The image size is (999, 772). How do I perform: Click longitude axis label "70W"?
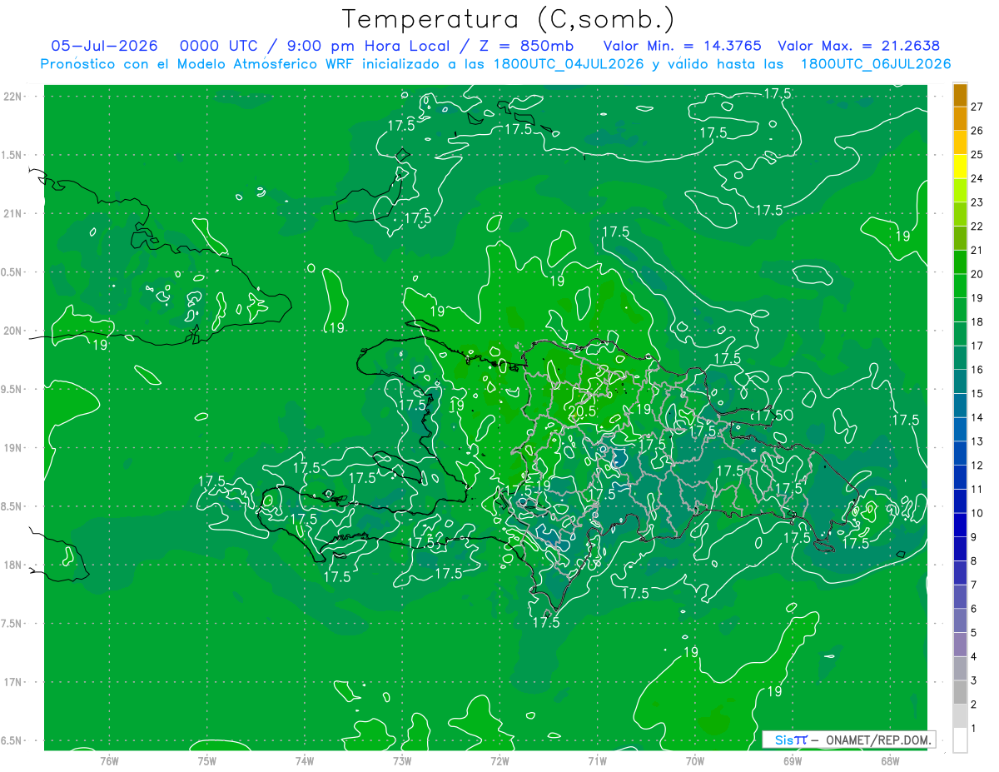coord(695,760)
